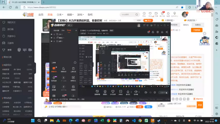Click the 发送 chat send button
Viewport: 220px width, 124px height.
click(x=200, y=105)
